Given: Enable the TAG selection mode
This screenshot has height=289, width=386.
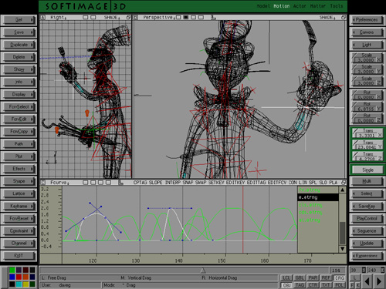Looking at the screenshot, I should [x=300, y=285].
